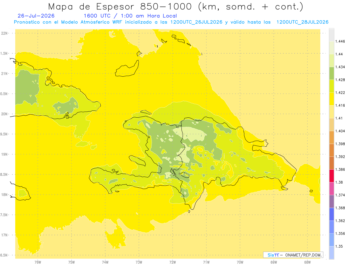Click the latitude label 21N

[5, 74]
